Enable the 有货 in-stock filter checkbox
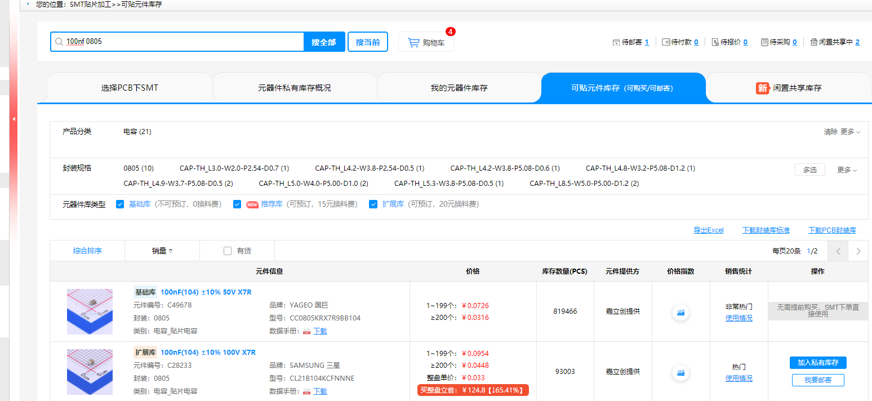 [x=228, y=251]
